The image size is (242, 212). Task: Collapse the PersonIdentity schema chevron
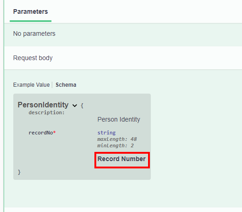75,106
